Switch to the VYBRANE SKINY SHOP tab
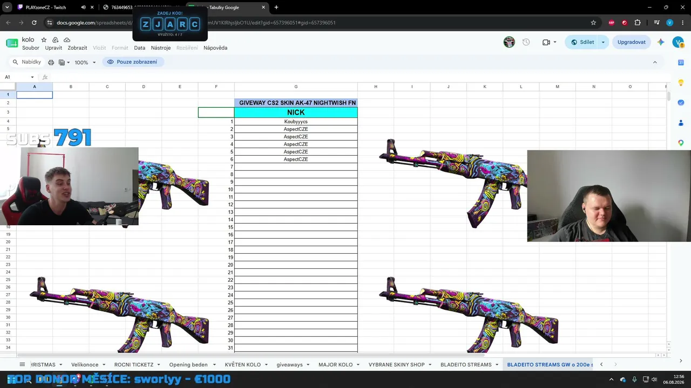691x388 pixels. (x=397, y=365)
